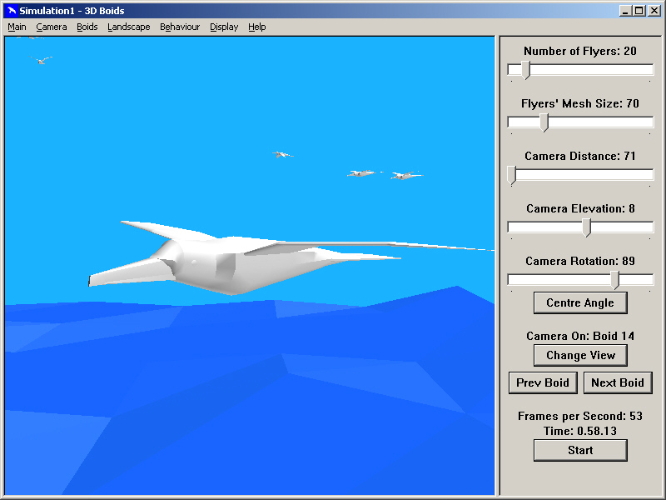Click 'Camera Distance: 71' label
Screen dimensions: 666x500
point(580,156)
